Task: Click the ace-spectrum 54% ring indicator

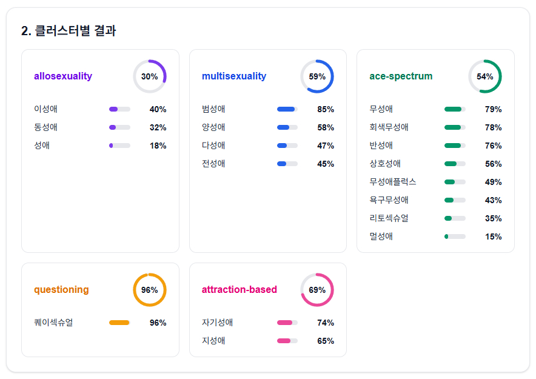Action: [484, 76]
